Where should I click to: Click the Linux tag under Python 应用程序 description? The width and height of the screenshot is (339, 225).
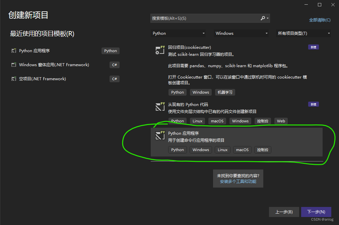tap(222, 150)
